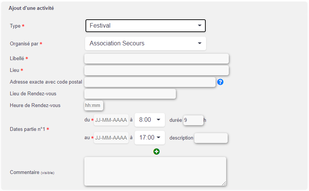Click the 'au' end date JJ-MM-AAAA field

(x=111, y=138)
